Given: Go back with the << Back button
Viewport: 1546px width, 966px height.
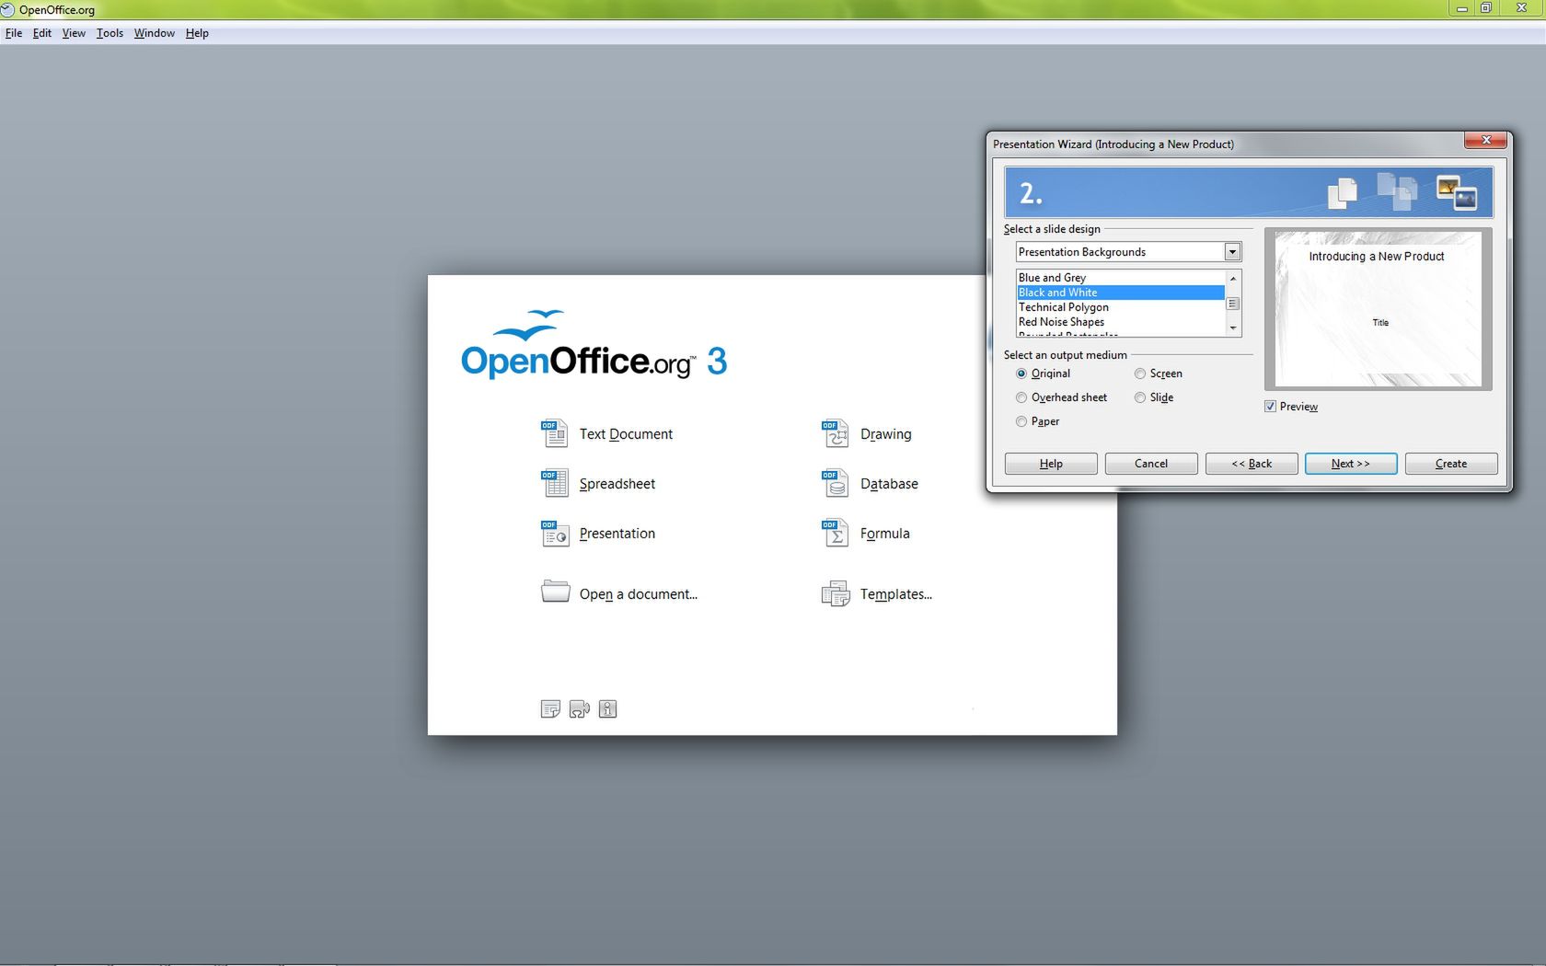Looking at the screenshot, I should pyautogui.click(x=1252, y=464).
